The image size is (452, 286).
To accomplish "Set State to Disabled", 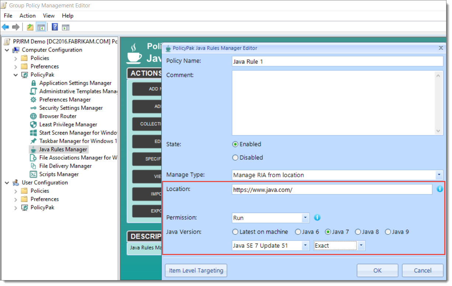I will tap(235, 157).
